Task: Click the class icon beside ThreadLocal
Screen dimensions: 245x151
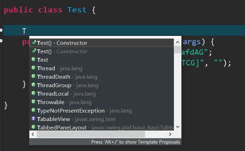Action: tap(33, 93)
